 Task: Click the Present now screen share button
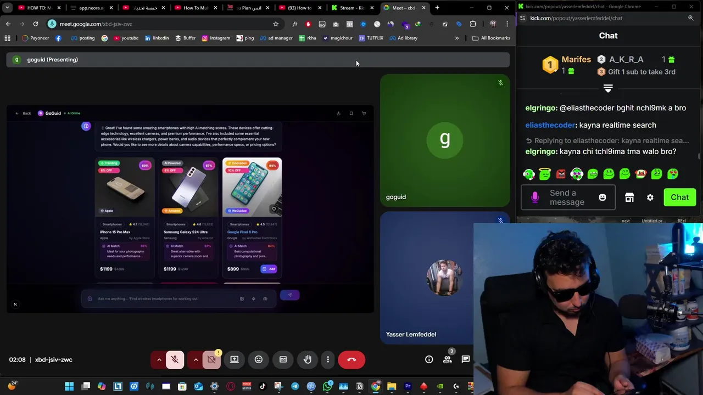coord(235,360)
